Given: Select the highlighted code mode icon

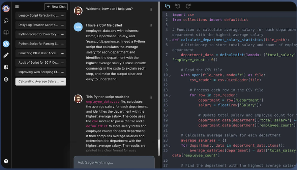Looking at the screenshot, I should click(6, 44).
